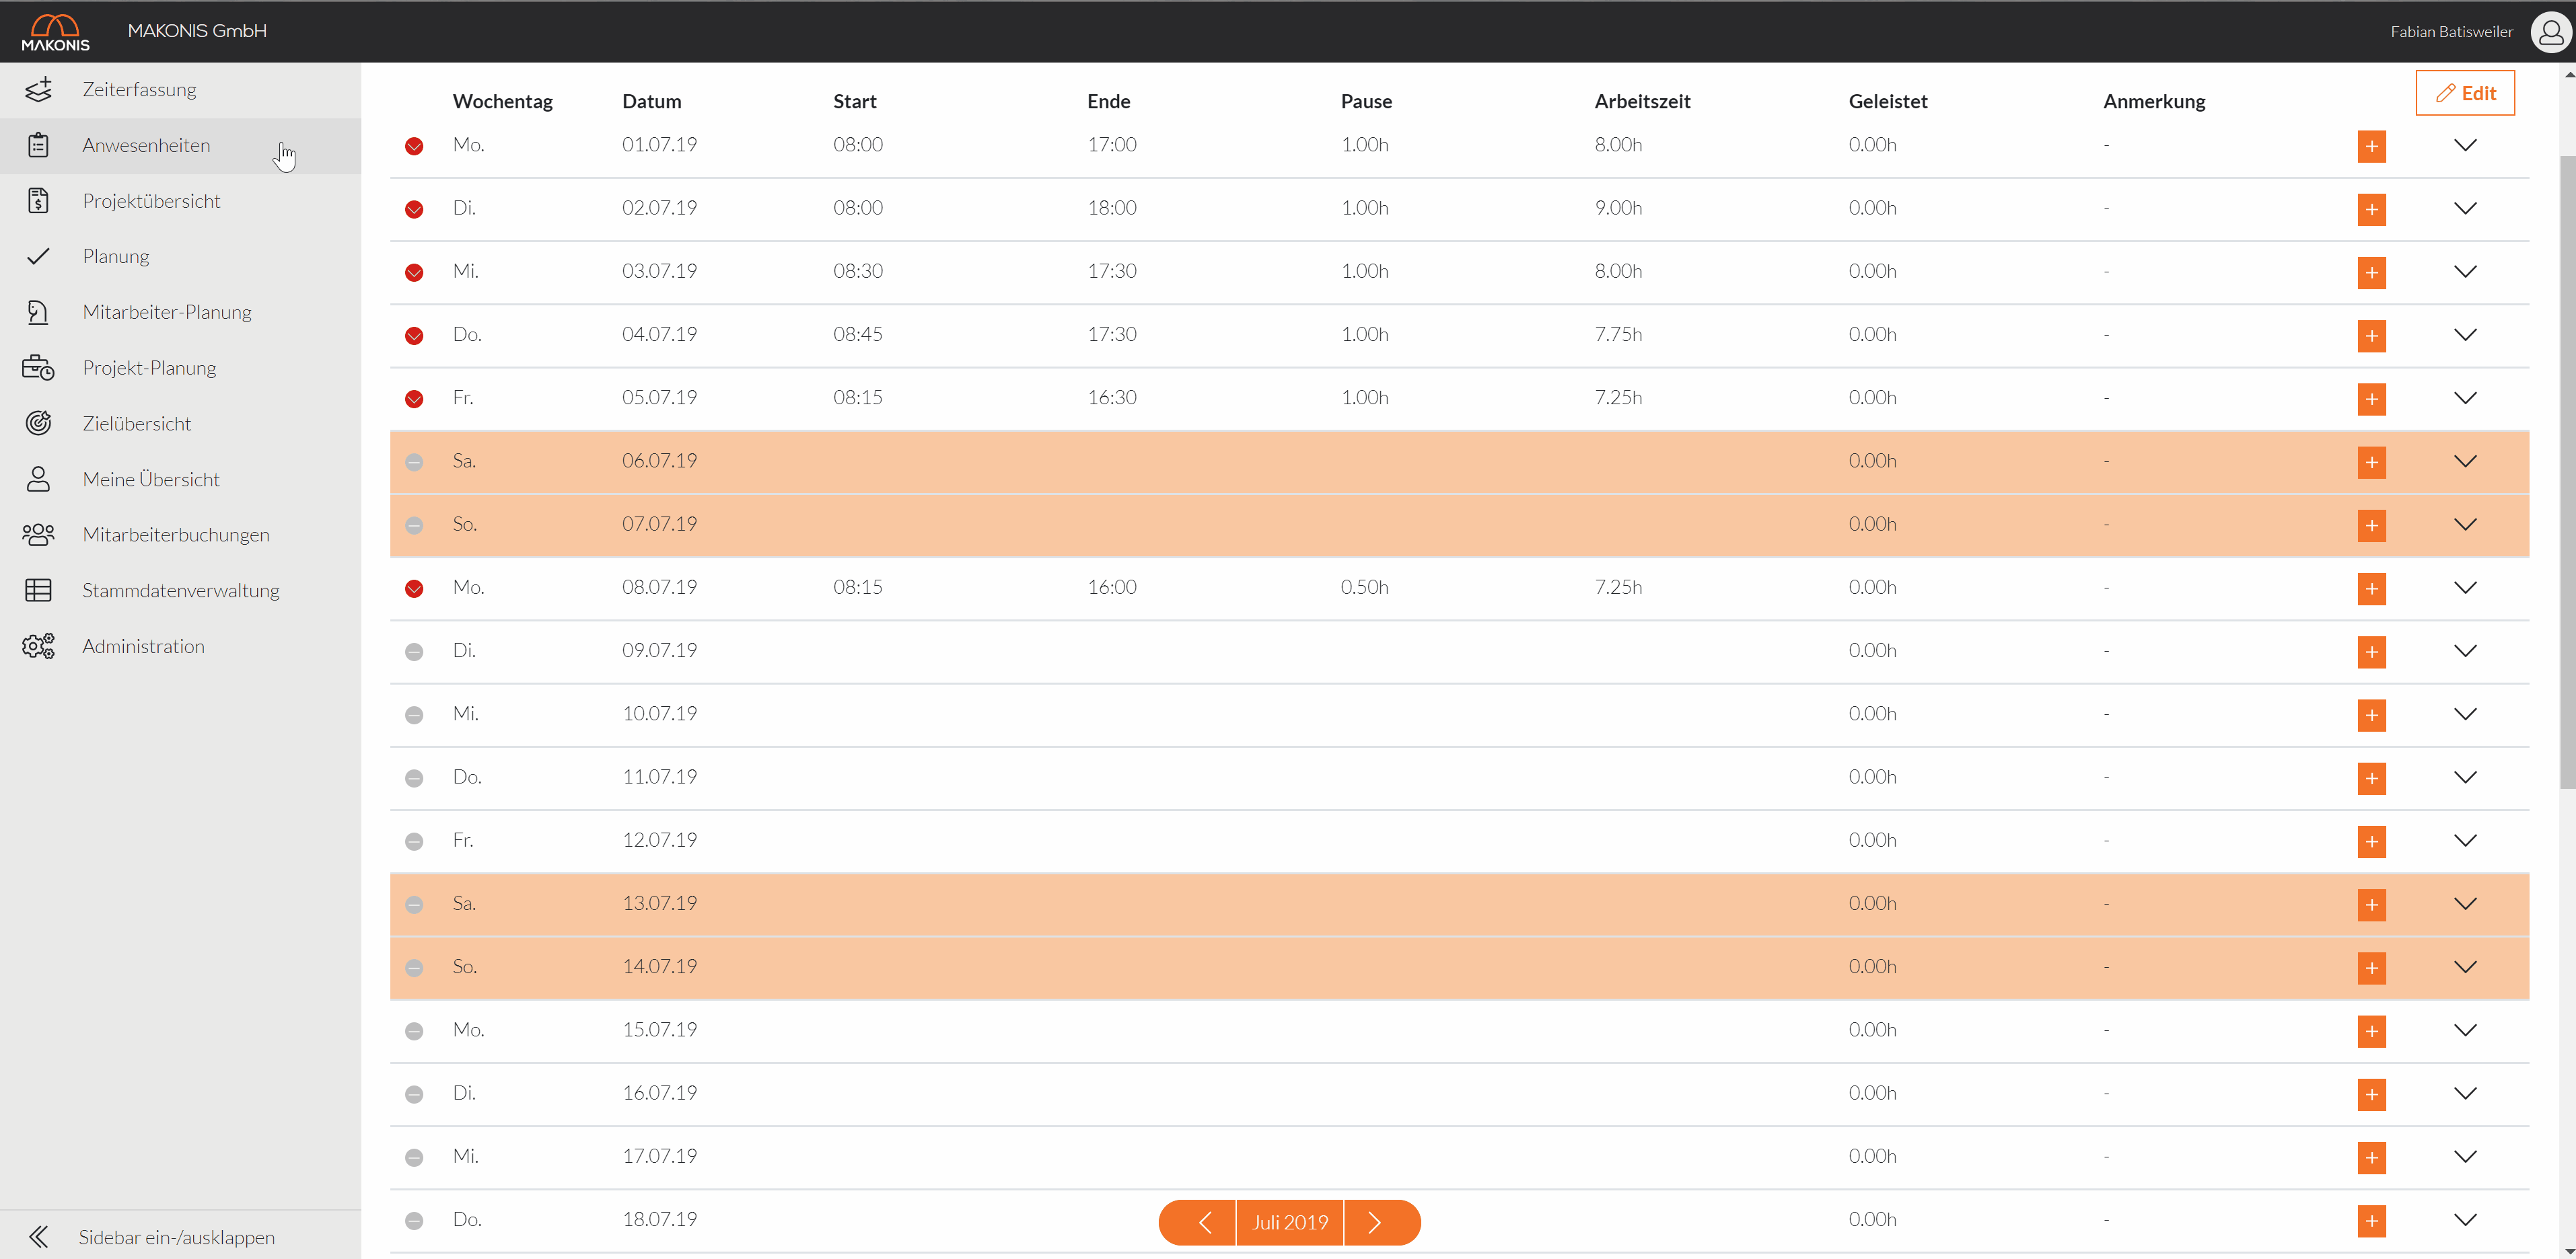Screen dimensions: 2576x1259
Task: Add entry for Sunday 07.07.19 via plus icon
Action: [2372, 525]
